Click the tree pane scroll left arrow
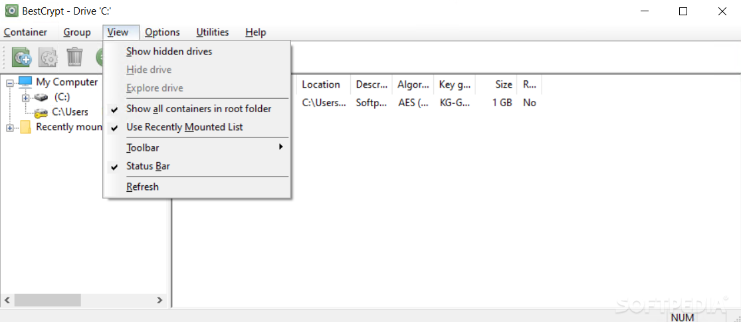741x322 pixels. tap(7, 300)
